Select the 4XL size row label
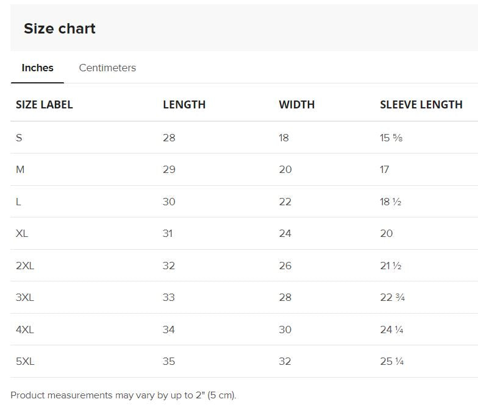Image resolution: width=478 pixels, height=416 pixels. (x=25, y=330)
